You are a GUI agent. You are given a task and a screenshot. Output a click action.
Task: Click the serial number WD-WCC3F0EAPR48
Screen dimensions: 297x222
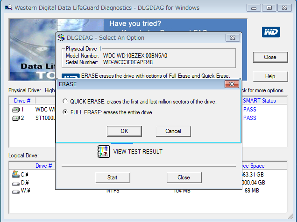(128, 62)
